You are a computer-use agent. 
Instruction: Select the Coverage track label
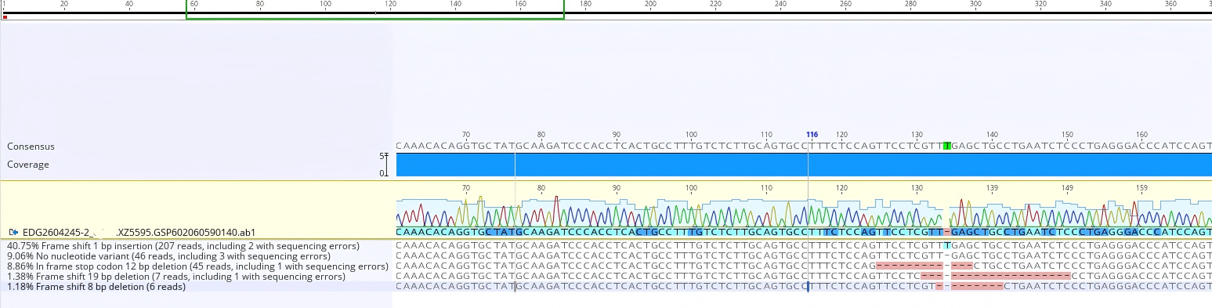click(28, 165)
